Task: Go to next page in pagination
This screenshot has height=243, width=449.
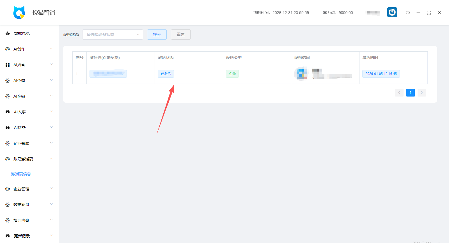Action: coord(421,93)
